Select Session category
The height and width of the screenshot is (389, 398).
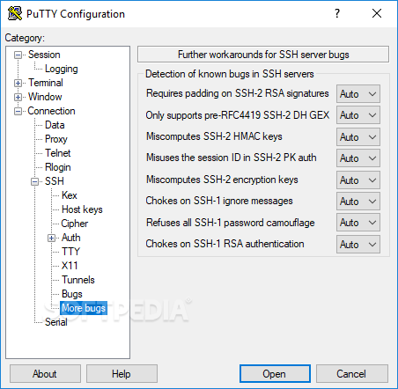pos(44,55)
